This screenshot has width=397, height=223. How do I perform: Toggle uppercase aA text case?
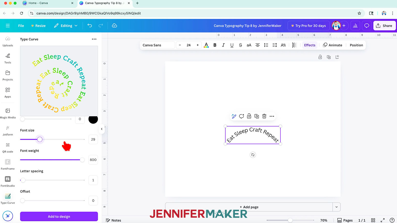[249, 45]
